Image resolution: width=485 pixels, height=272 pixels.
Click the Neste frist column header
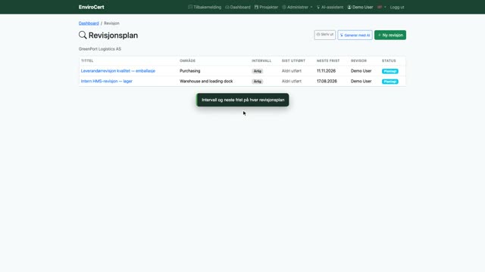[x=328, y=60]
